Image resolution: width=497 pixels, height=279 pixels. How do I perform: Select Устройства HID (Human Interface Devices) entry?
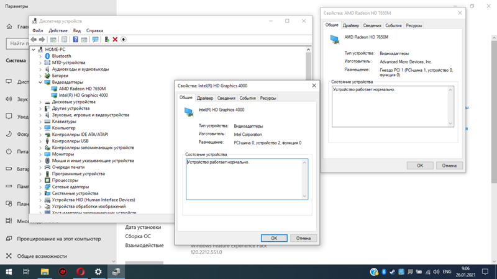tap(94, 200)
